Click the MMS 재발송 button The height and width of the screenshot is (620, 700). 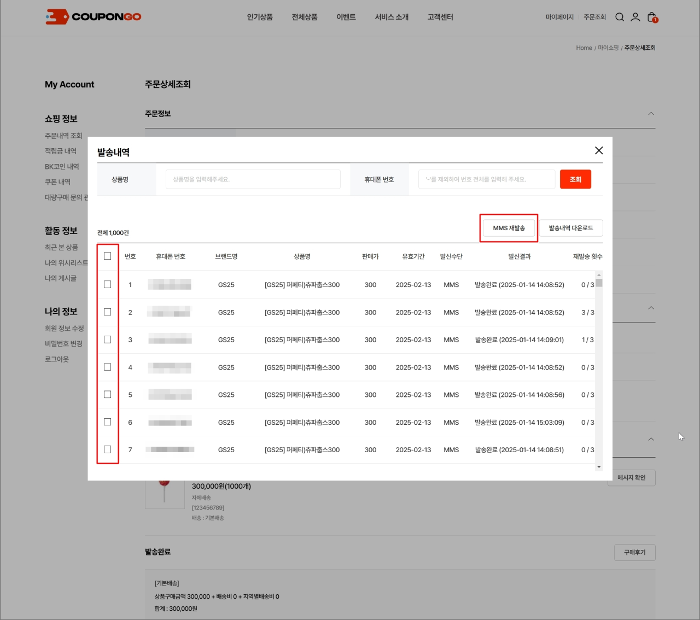[509, 228]
